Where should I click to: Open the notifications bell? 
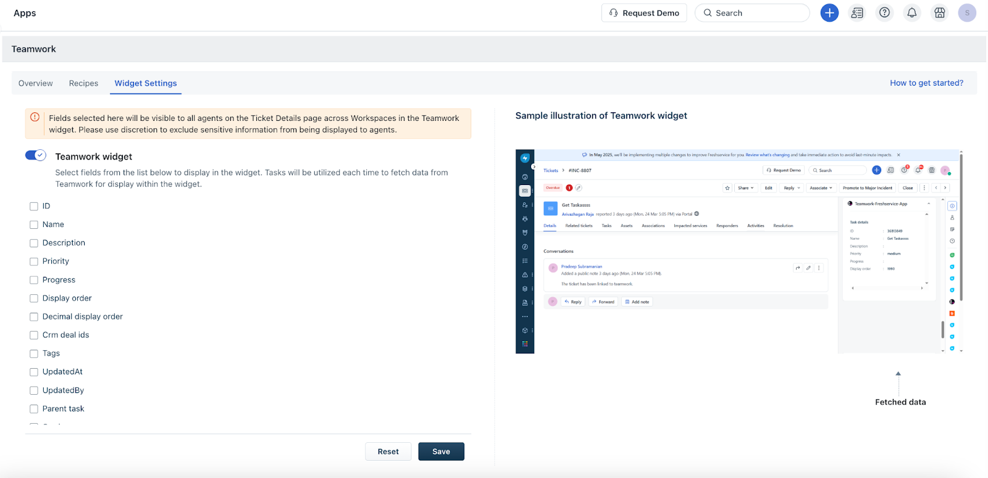912,13
